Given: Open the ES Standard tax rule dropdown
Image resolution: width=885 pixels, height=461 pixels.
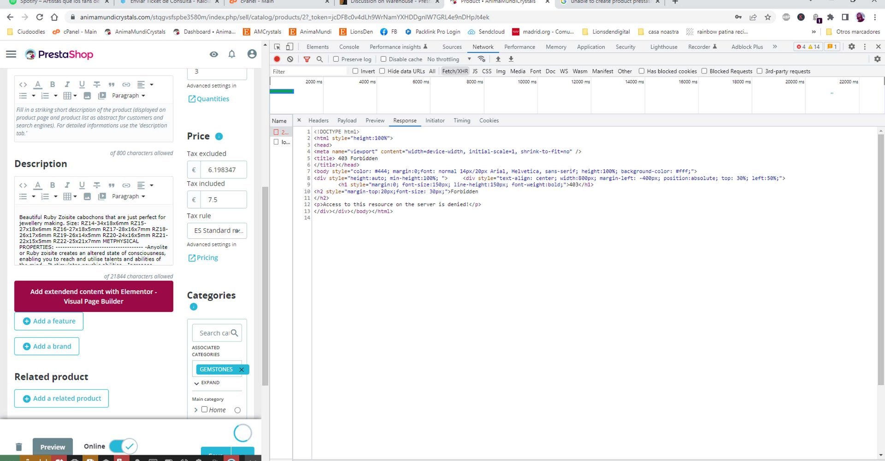Looking at the screenshot, I should pyautogui.click(x=217, y=230).
